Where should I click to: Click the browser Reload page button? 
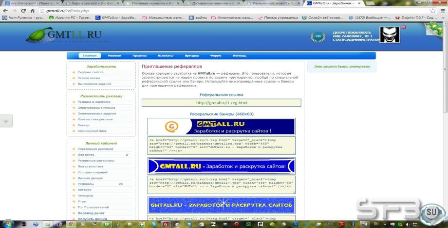tap(23, 11)
